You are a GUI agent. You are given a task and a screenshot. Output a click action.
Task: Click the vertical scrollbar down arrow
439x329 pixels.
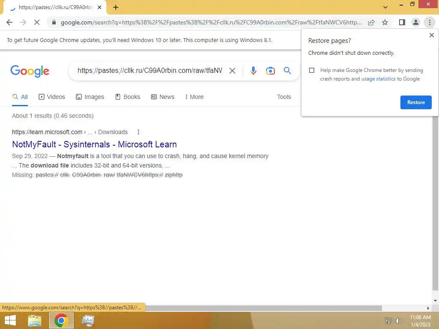point(436,301)
